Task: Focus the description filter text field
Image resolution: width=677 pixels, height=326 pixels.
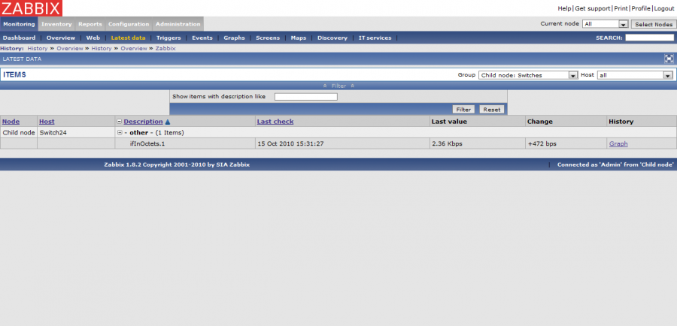Action: [305, 97]
